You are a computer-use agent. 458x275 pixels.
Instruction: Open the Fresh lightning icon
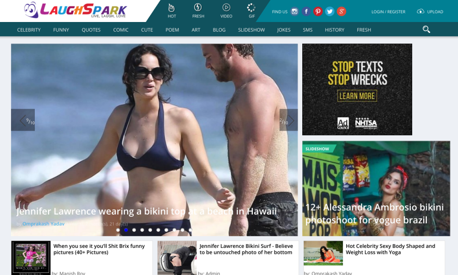click(x=198, y=8)
